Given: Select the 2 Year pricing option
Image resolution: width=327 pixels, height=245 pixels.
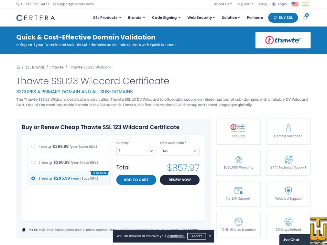Looking at the screenshot, I should tap(33, 162).
